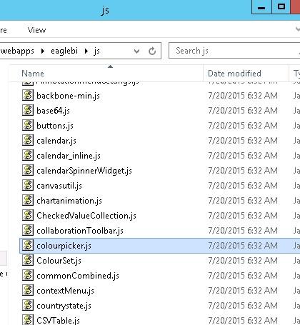The width and height of the screenshot is (300, 325).
Task: Select the commonCombined.js file name
Action: [x=78, y=276]
